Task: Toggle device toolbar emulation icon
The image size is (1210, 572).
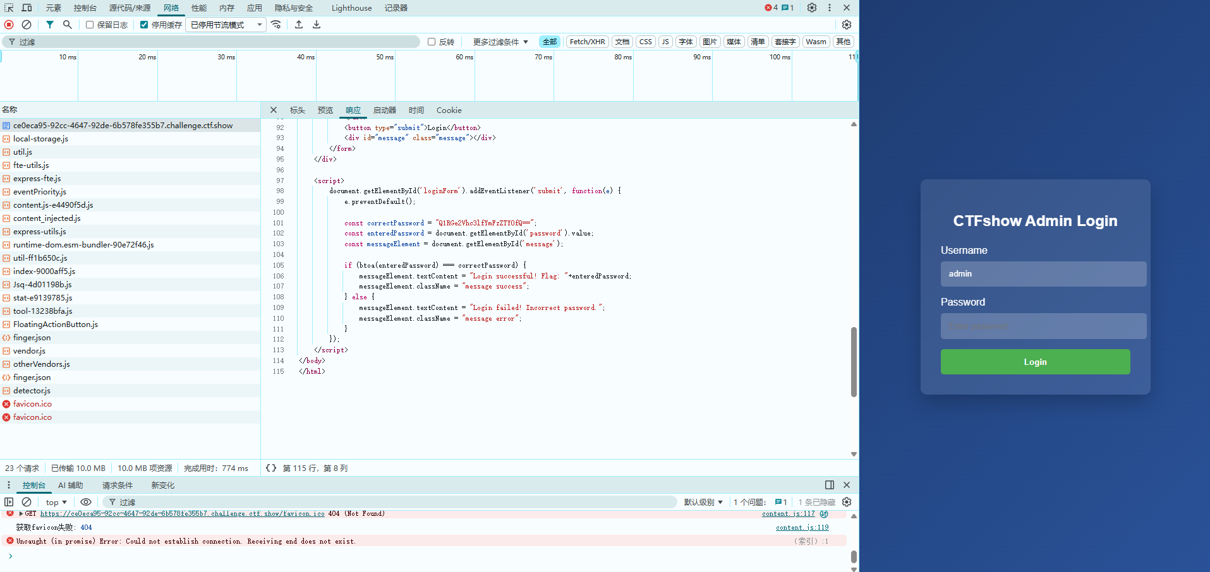Action: pyautogui.click(x=27, y=8)
